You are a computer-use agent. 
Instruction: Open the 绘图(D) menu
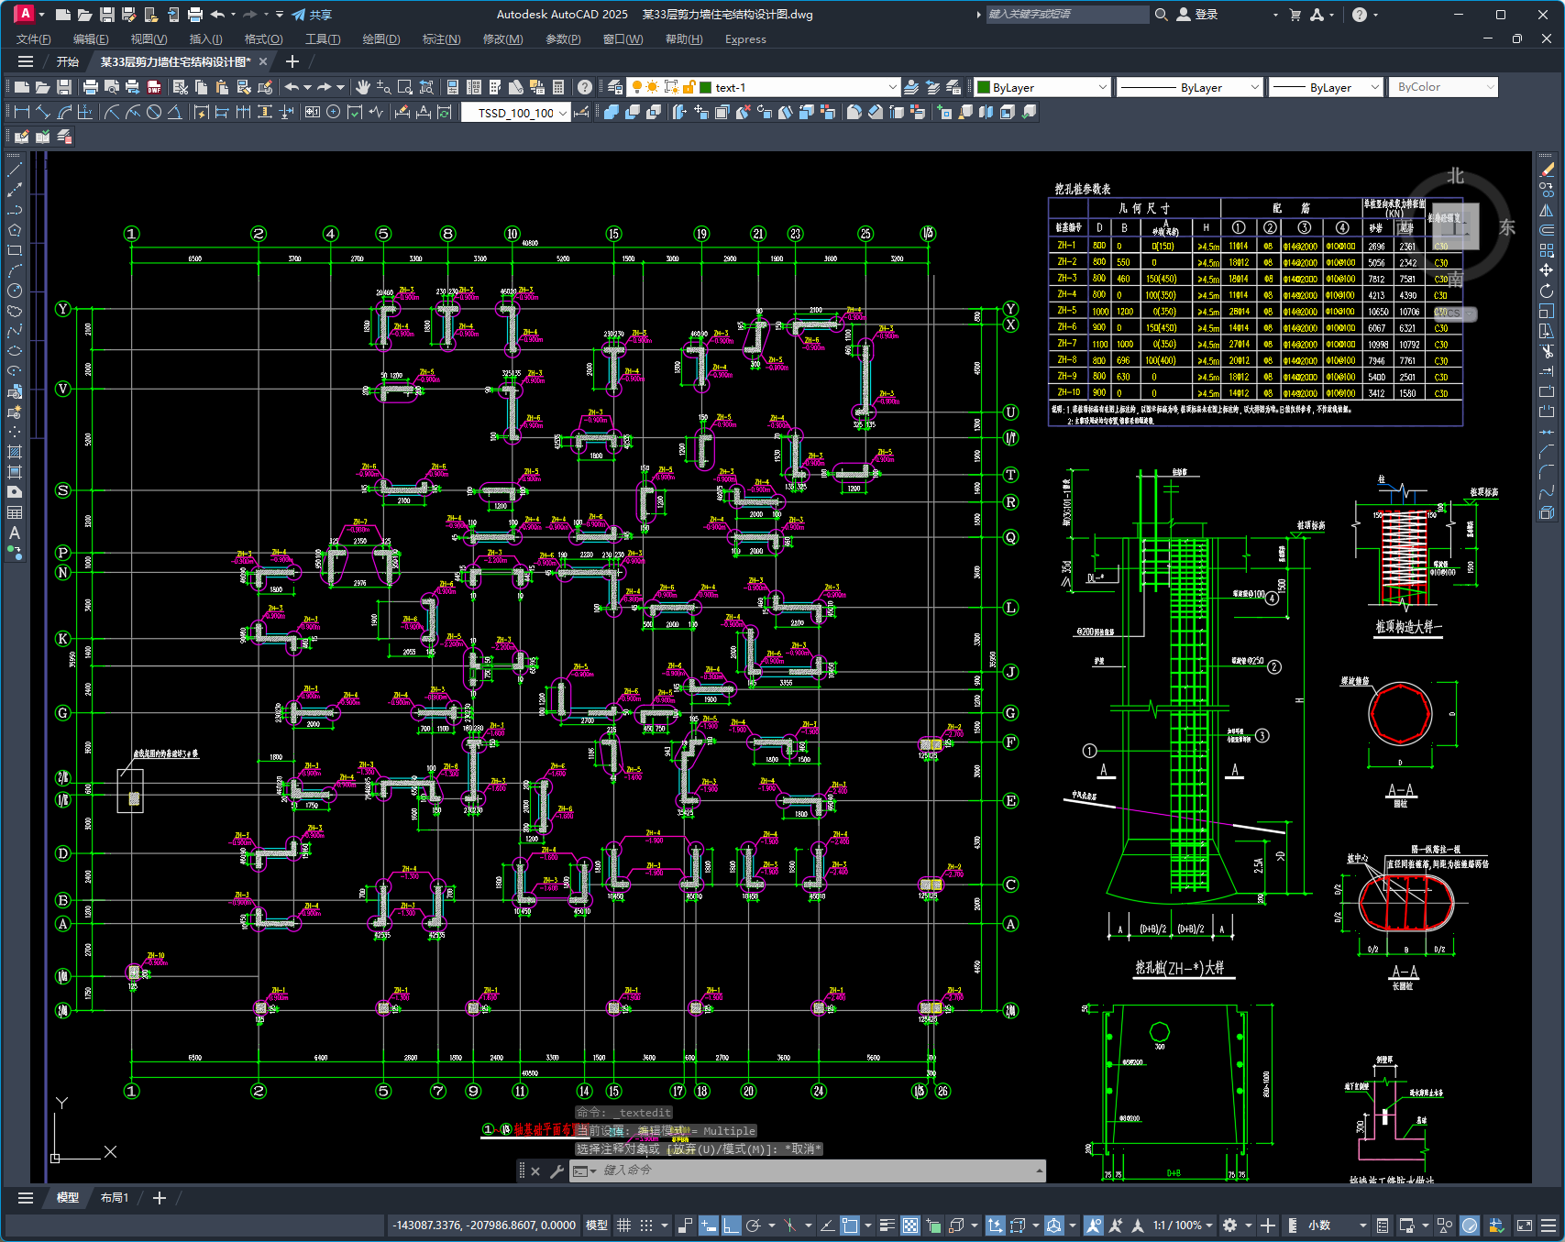(381, 39)
